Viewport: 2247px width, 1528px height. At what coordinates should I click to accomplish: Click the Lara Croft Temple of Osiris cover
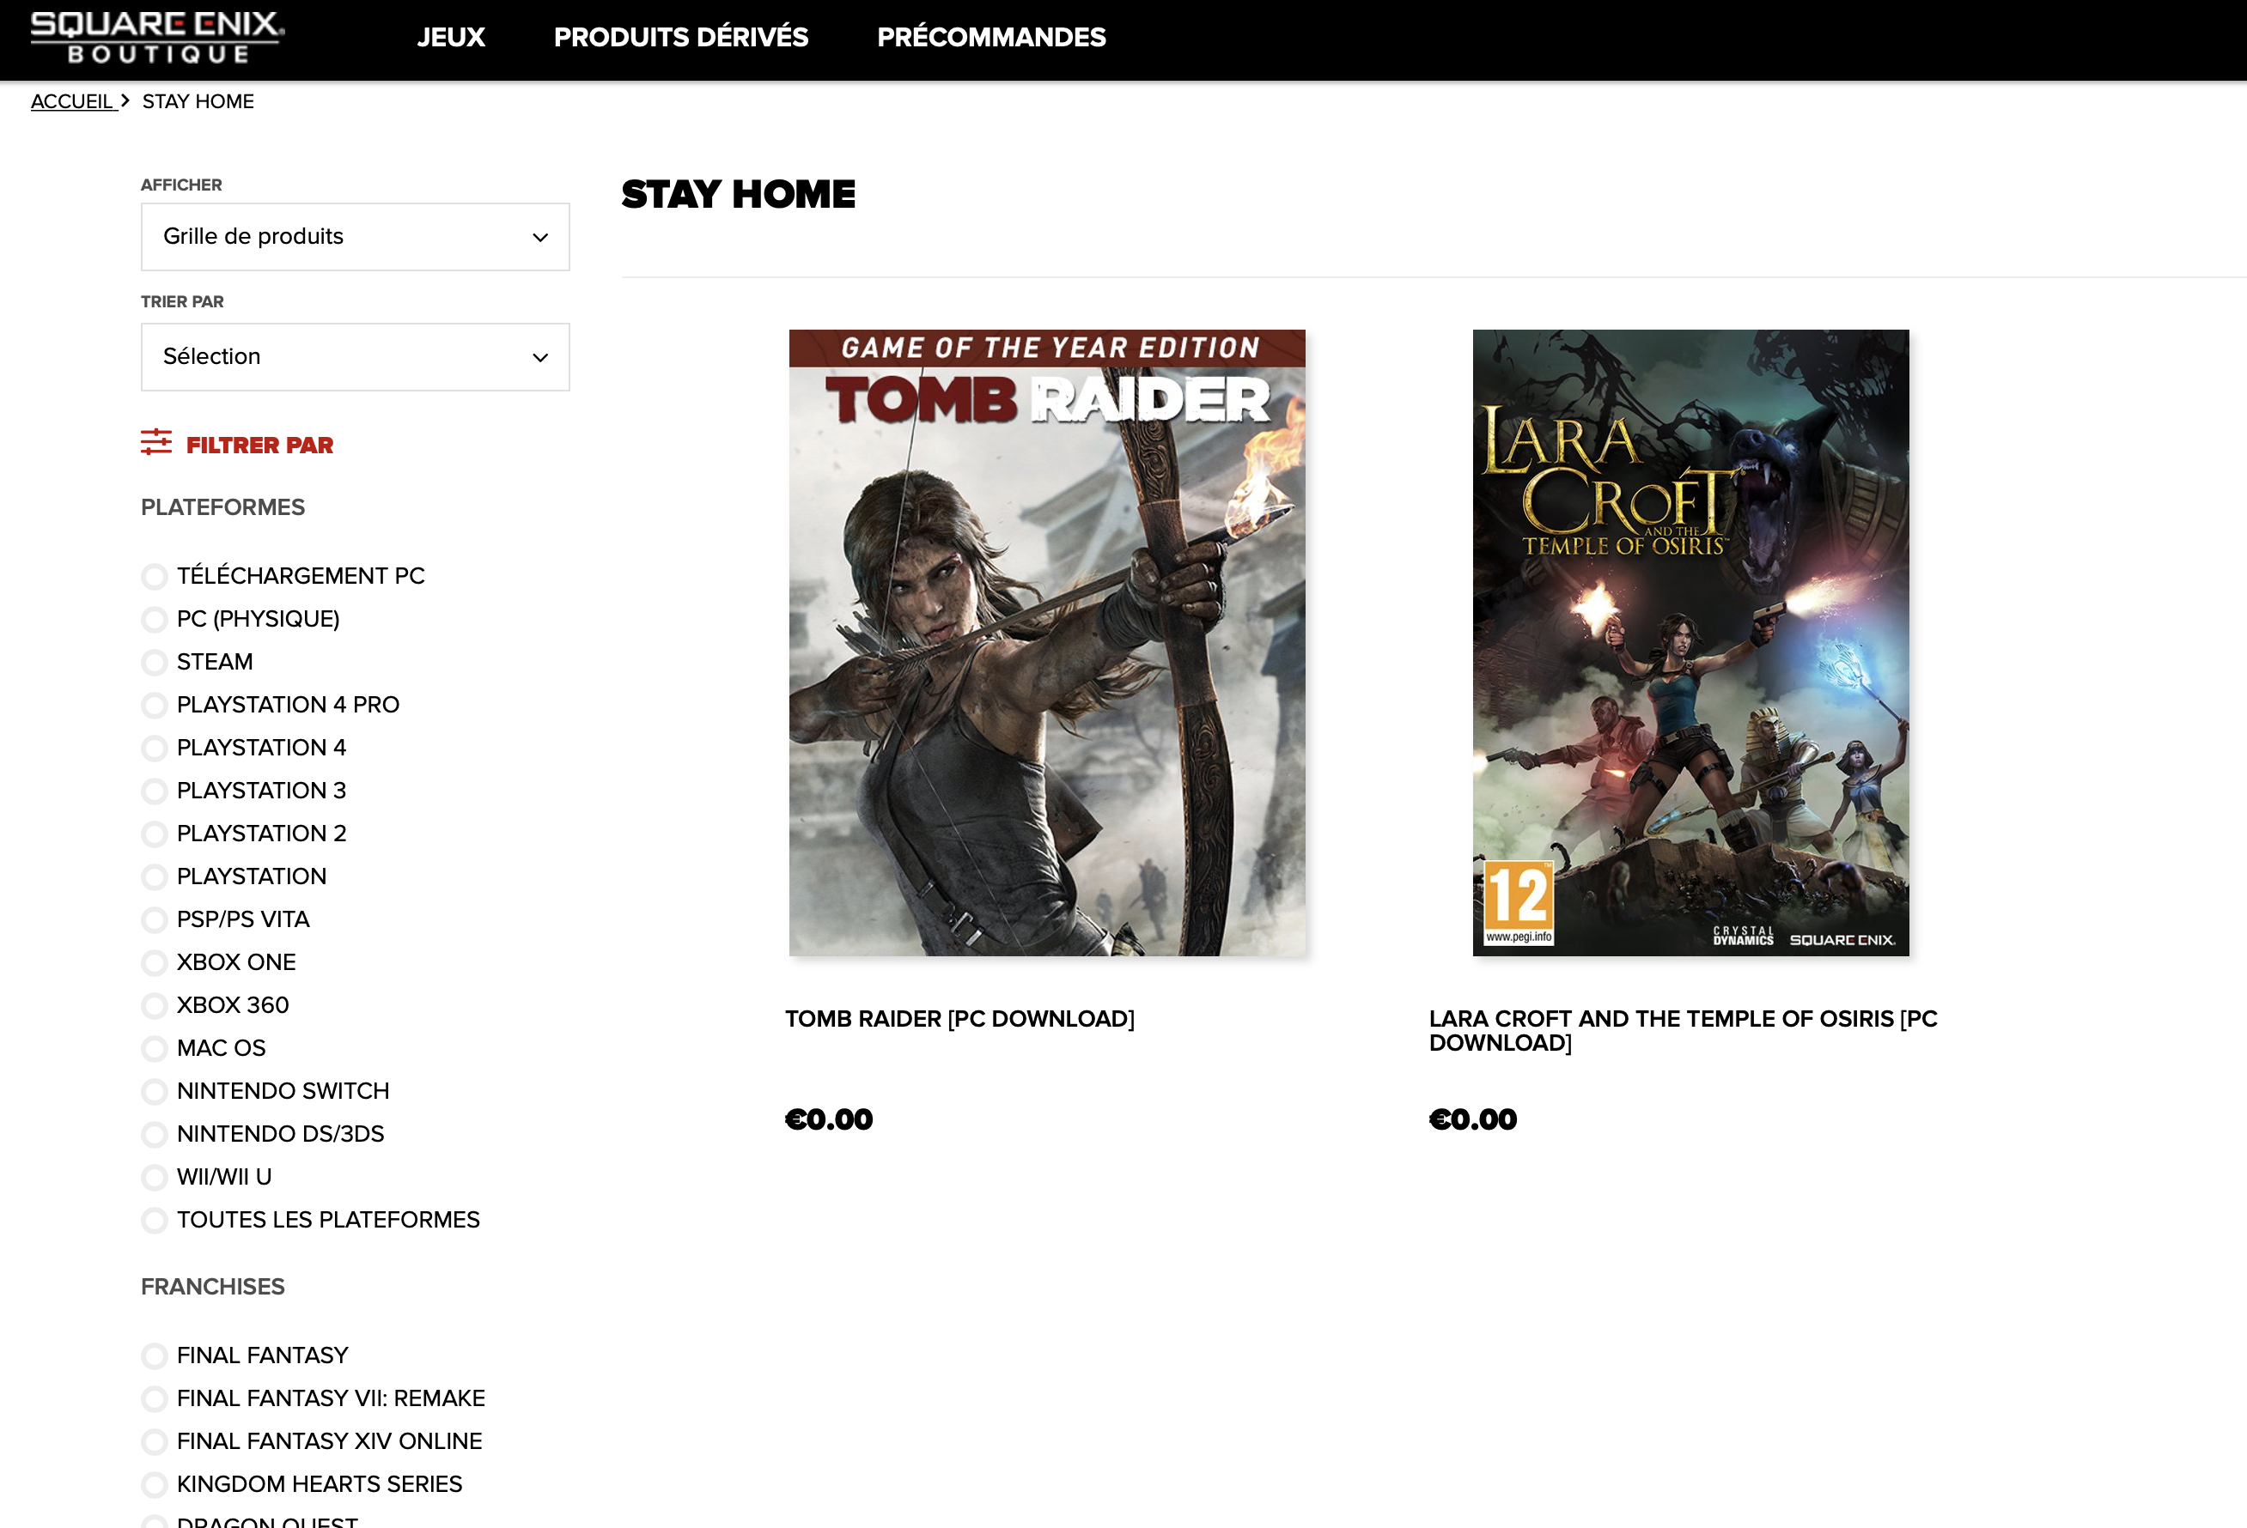(1690, 643)
